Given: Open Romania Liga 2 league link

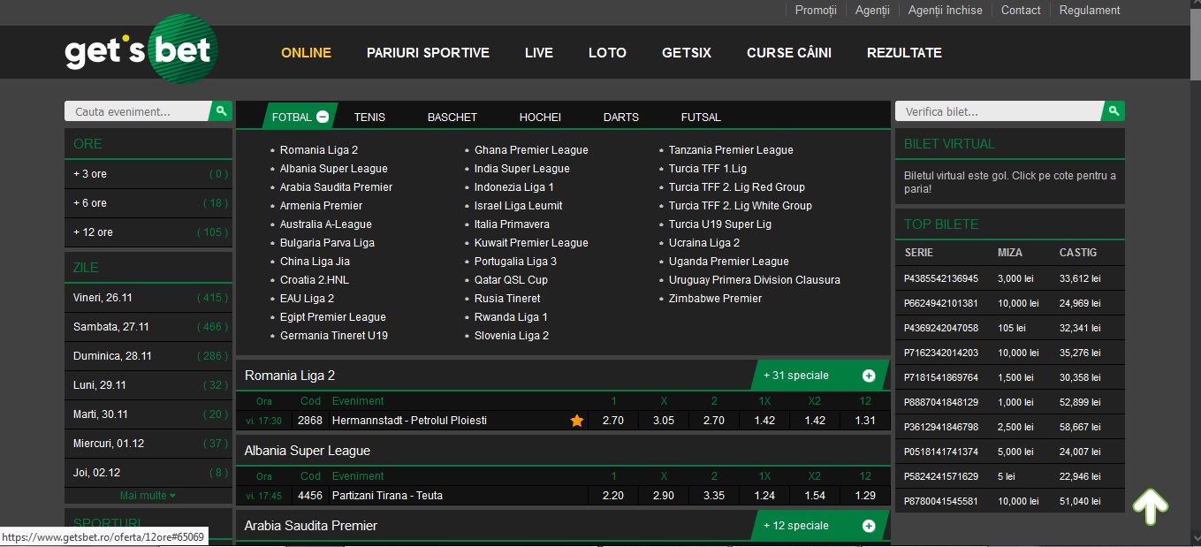Looking at the screenshot, I should pyautogui.click(x=319, y=150).
